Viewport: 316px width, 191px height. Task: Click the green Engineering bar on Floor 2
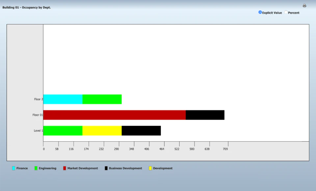pyautogui.click(x=102, y=99)
